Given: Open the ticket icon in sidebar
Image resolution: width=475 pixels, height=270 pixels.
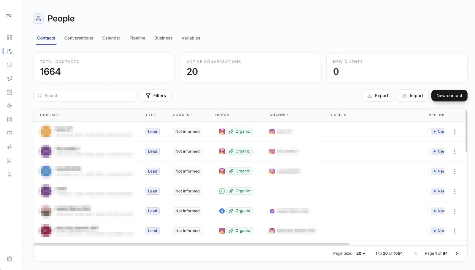Looking at the screenshot, I should (x=9, y=133).
